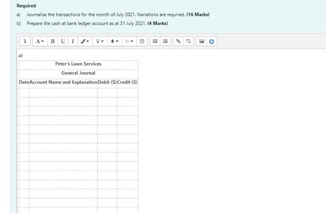Click the unlink icon
Viewport: 326px width, 213px height.
click(x=188, y=41)
